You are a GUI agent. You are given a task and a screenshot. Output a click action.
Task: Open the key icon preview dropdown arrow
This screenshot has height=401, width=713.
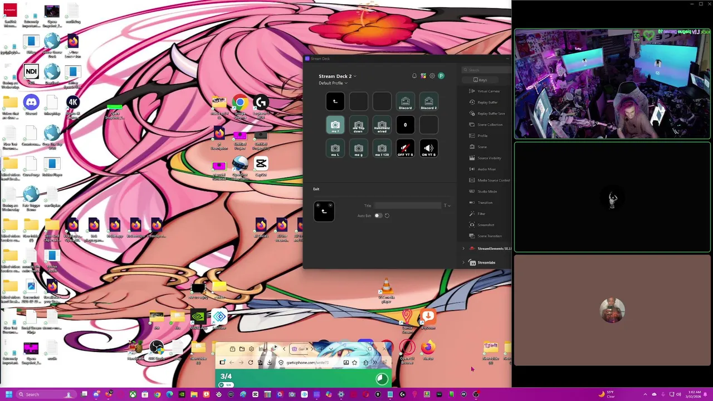330,206
